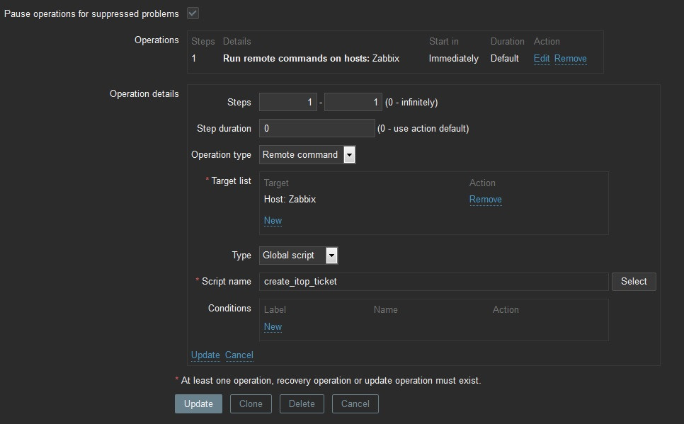Click the Steps start value field
The width and height of the screenshot is (684, 424).
[287, 102]
